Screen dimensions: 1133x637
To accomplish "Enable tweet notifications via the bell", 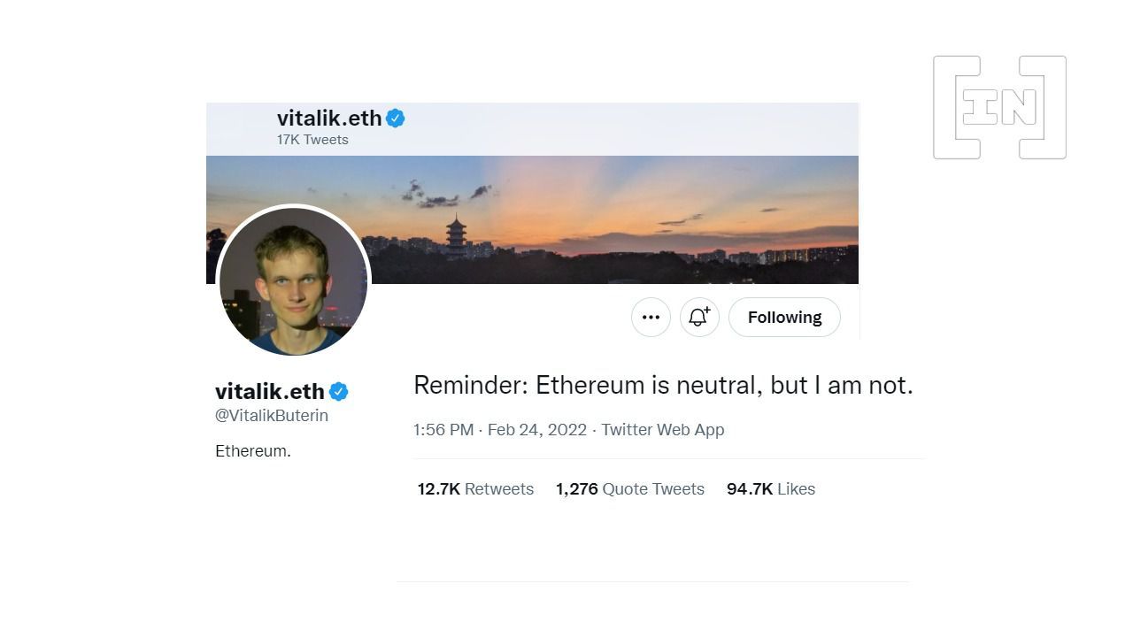I will [x=698, y=317].
